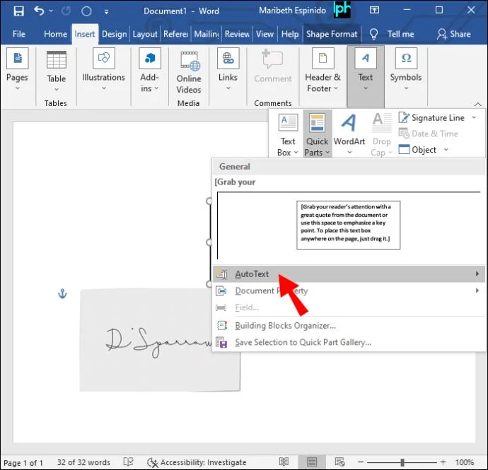The width and height of the screenshot is (488, 470).
Task: Switch to Web Layout view
Action: click(x=340, y=462)
